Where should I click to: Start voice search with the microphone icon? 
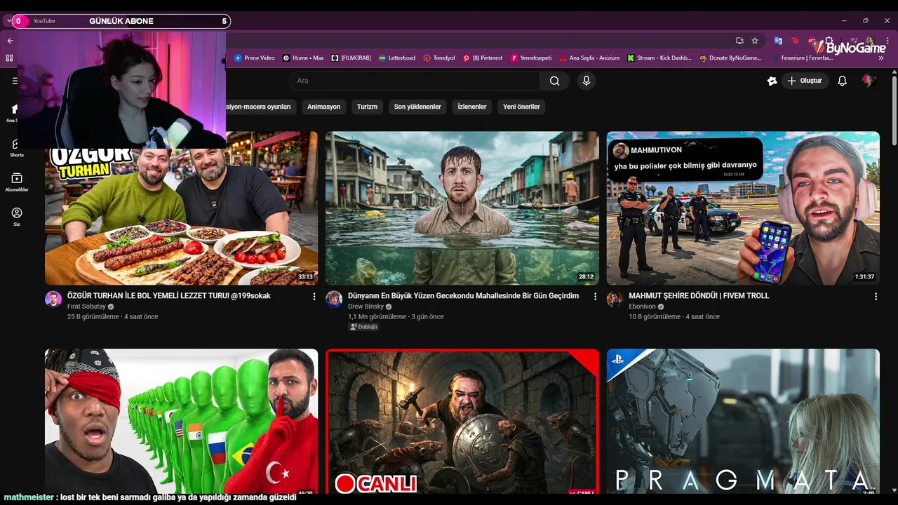coord(587,81)
